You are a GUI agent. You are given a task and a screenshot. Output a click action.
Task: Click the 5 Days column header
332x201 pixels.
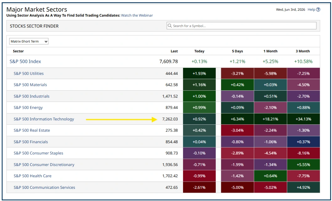pos(237,51)
